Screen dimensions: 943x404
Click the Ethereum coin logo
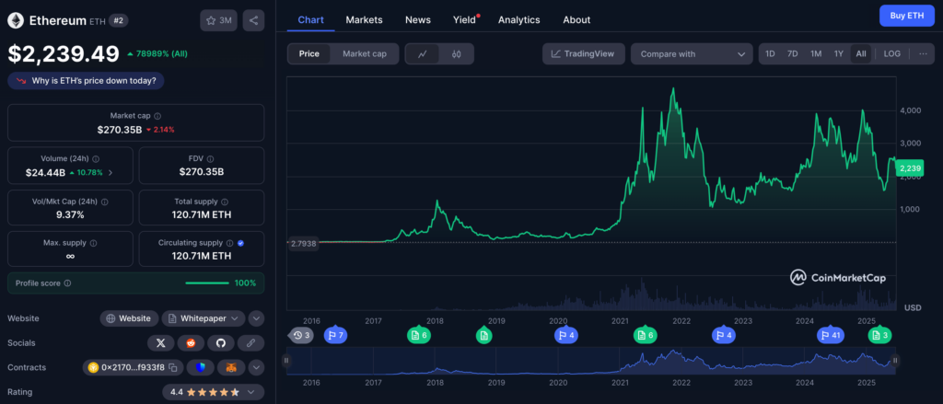[x=16, y=20]
